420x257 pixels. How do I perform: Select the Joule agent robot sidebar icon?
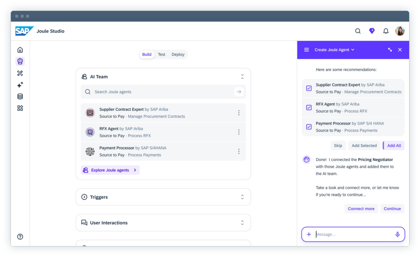pos(20,62)
